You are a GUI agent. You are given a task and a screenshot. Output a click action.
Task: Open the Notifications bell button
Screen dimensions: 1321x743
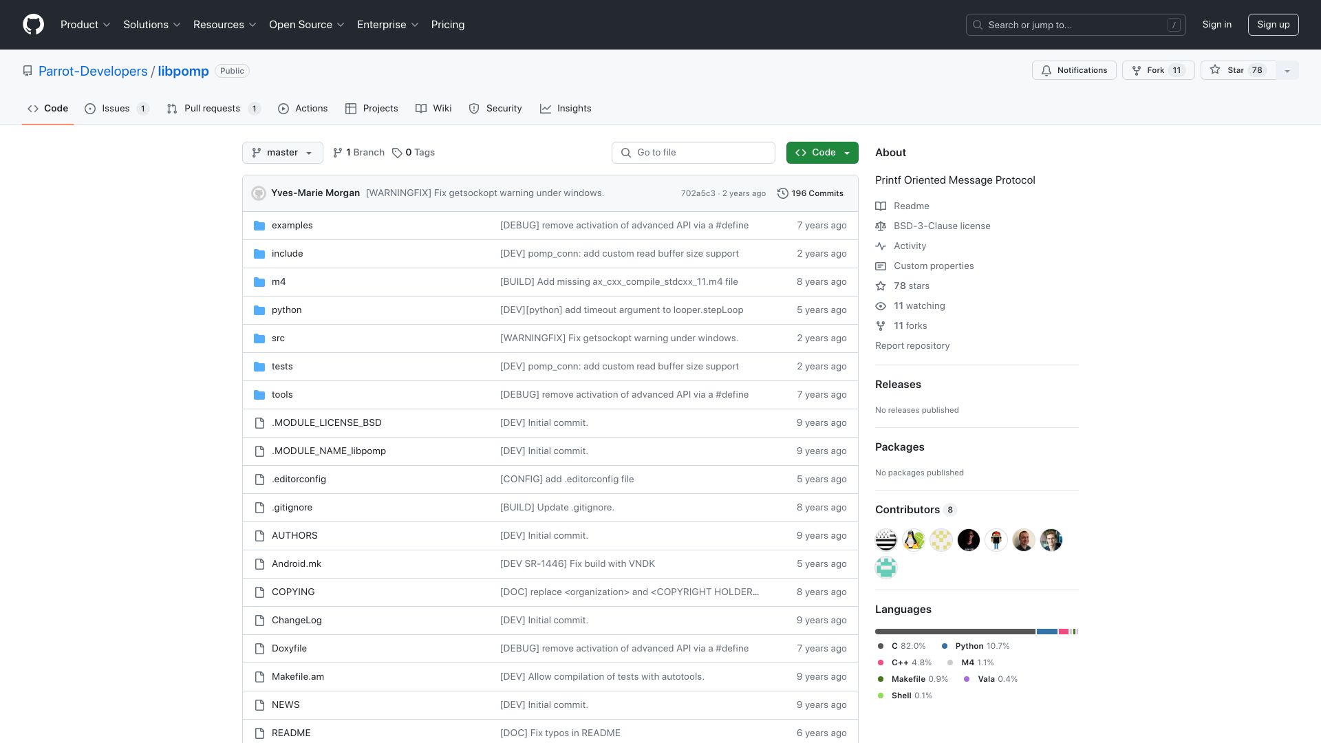pos(1074,70)
